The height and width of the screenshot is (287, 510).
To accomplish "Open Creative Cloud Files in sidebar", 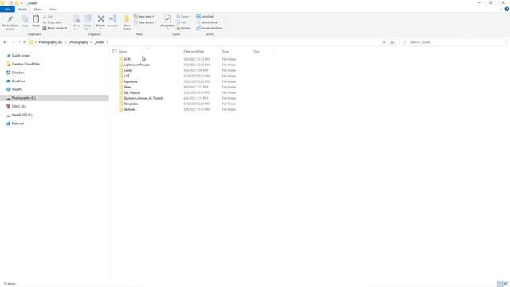I will point(25,64).
